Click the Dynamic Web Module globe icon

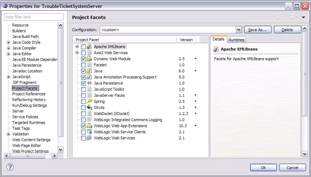[x=89, y=59]
